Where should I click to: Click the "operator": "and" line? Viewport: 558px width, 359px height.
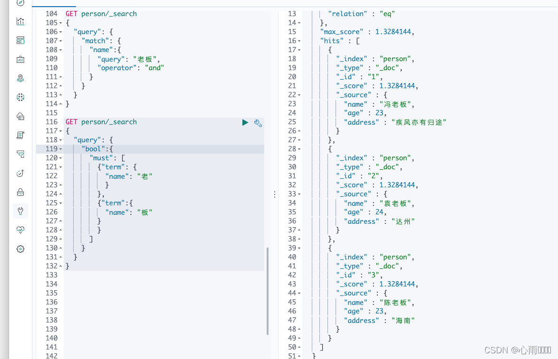coord(131,68)
